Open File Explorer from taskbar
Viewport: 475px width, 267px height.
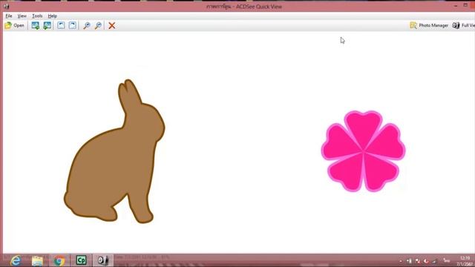click(37, 260)
